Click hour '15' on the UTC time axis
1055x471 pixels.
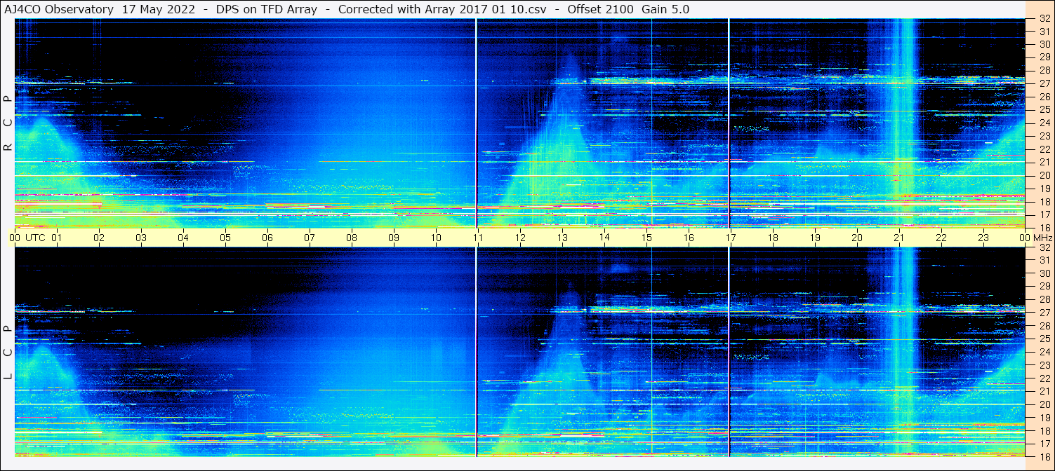(x=646, y=238)
